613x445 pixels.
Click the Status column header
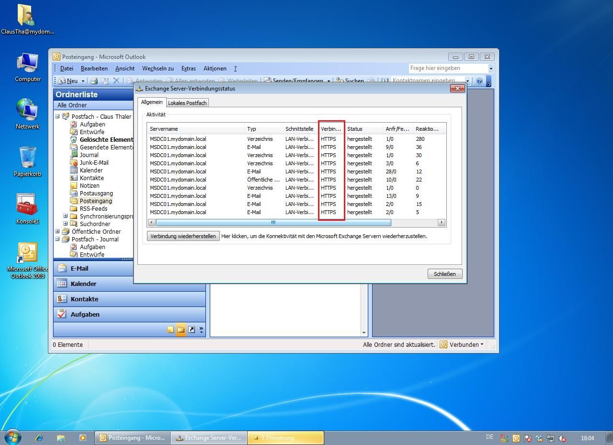[x=364, y=129]
